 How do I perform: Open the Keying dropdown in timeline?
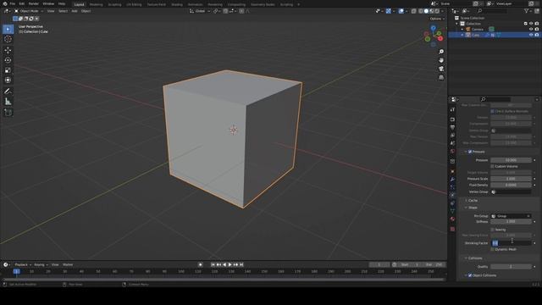coord(41,265)
